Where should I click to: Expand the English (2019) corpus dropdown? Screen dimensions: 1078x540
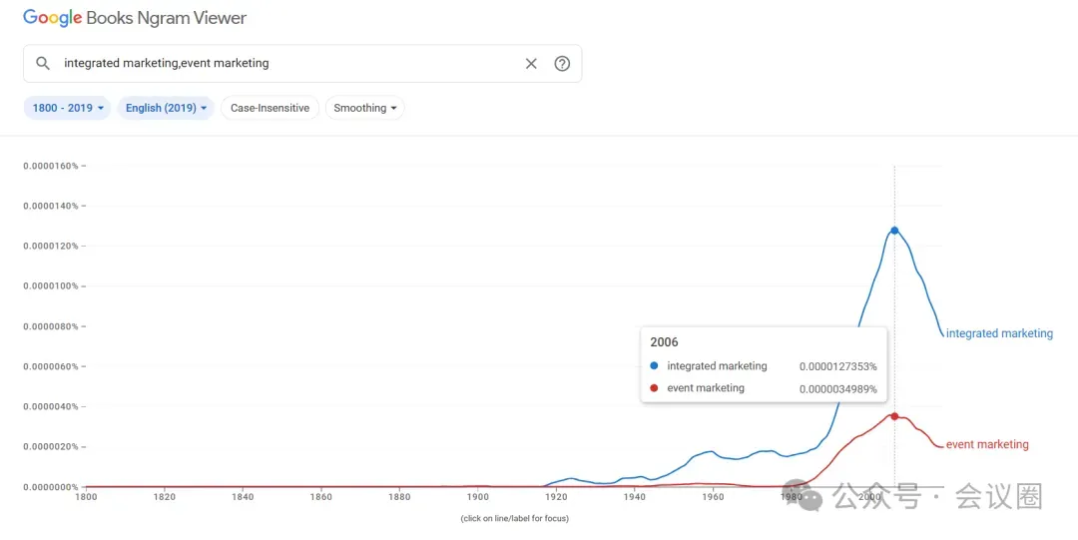(x=166, y=108)
